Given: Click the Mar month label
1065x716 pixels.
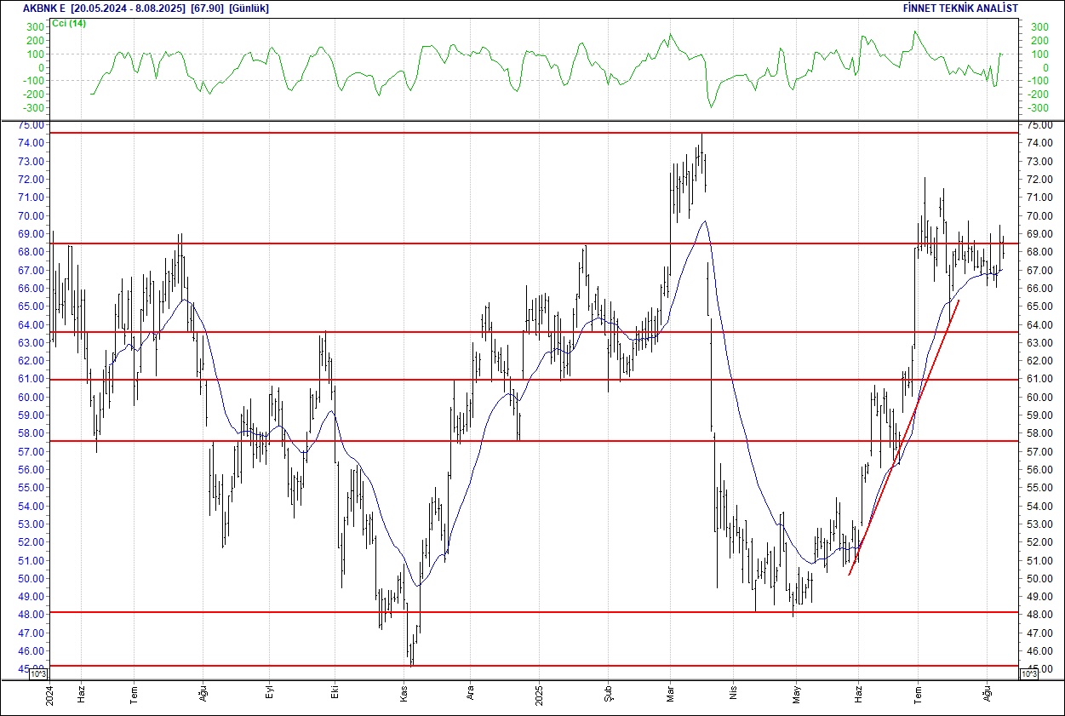Looking at the screenshot, I should point(670,695).
